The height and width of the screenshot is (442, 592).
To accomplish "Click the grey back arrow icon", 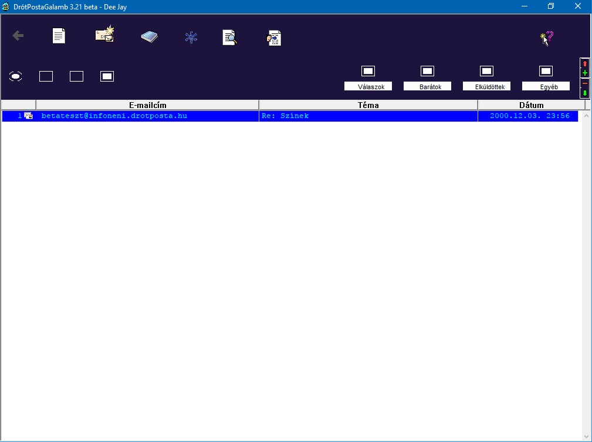I will (x=18, y=36).
